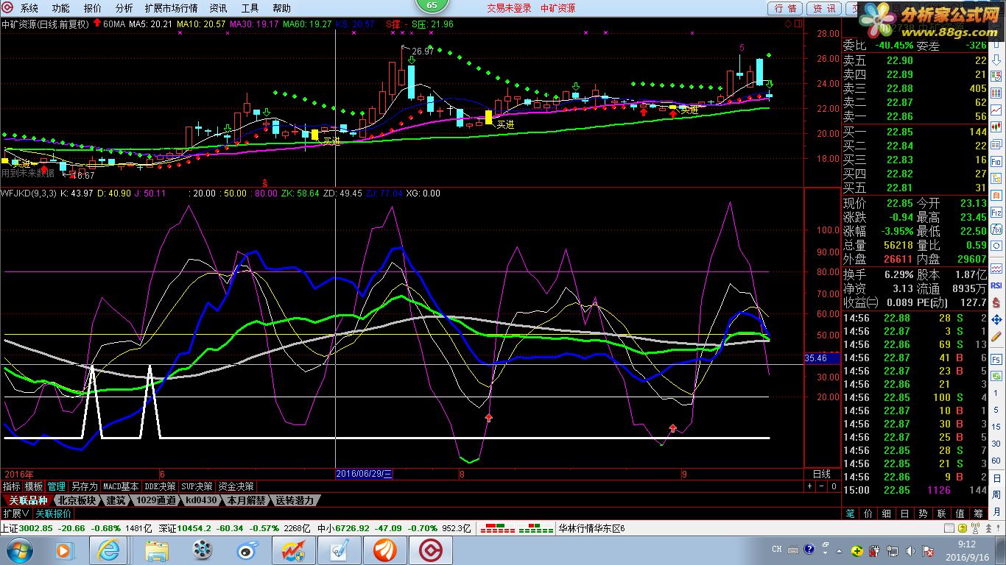Click the down-arrow icon in right toolbar
The height and width of the screenshot is (565, 1006).
point(996,60)
